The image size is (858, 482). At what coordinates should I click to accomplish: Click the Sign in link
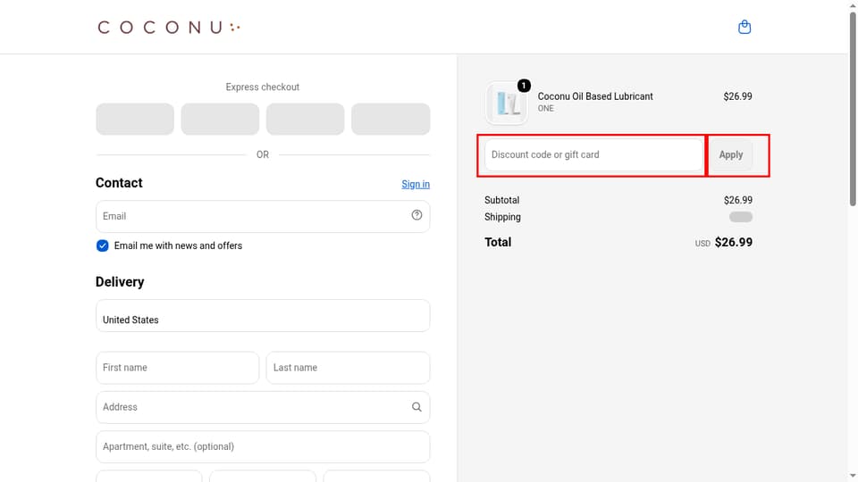[416, 184]
